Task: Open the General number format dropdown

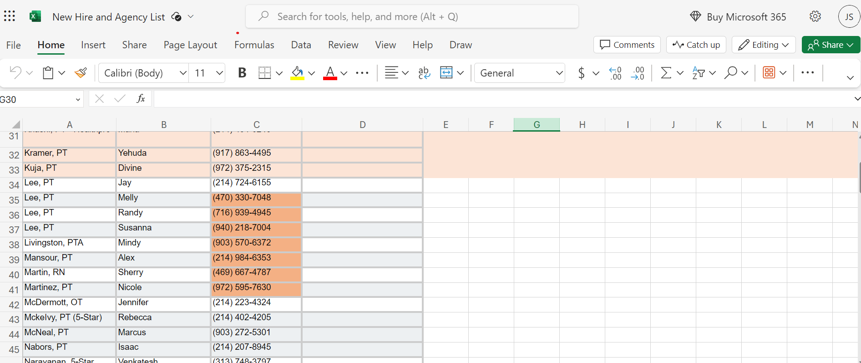Action: pyautogui.click(x=559, y=73)
